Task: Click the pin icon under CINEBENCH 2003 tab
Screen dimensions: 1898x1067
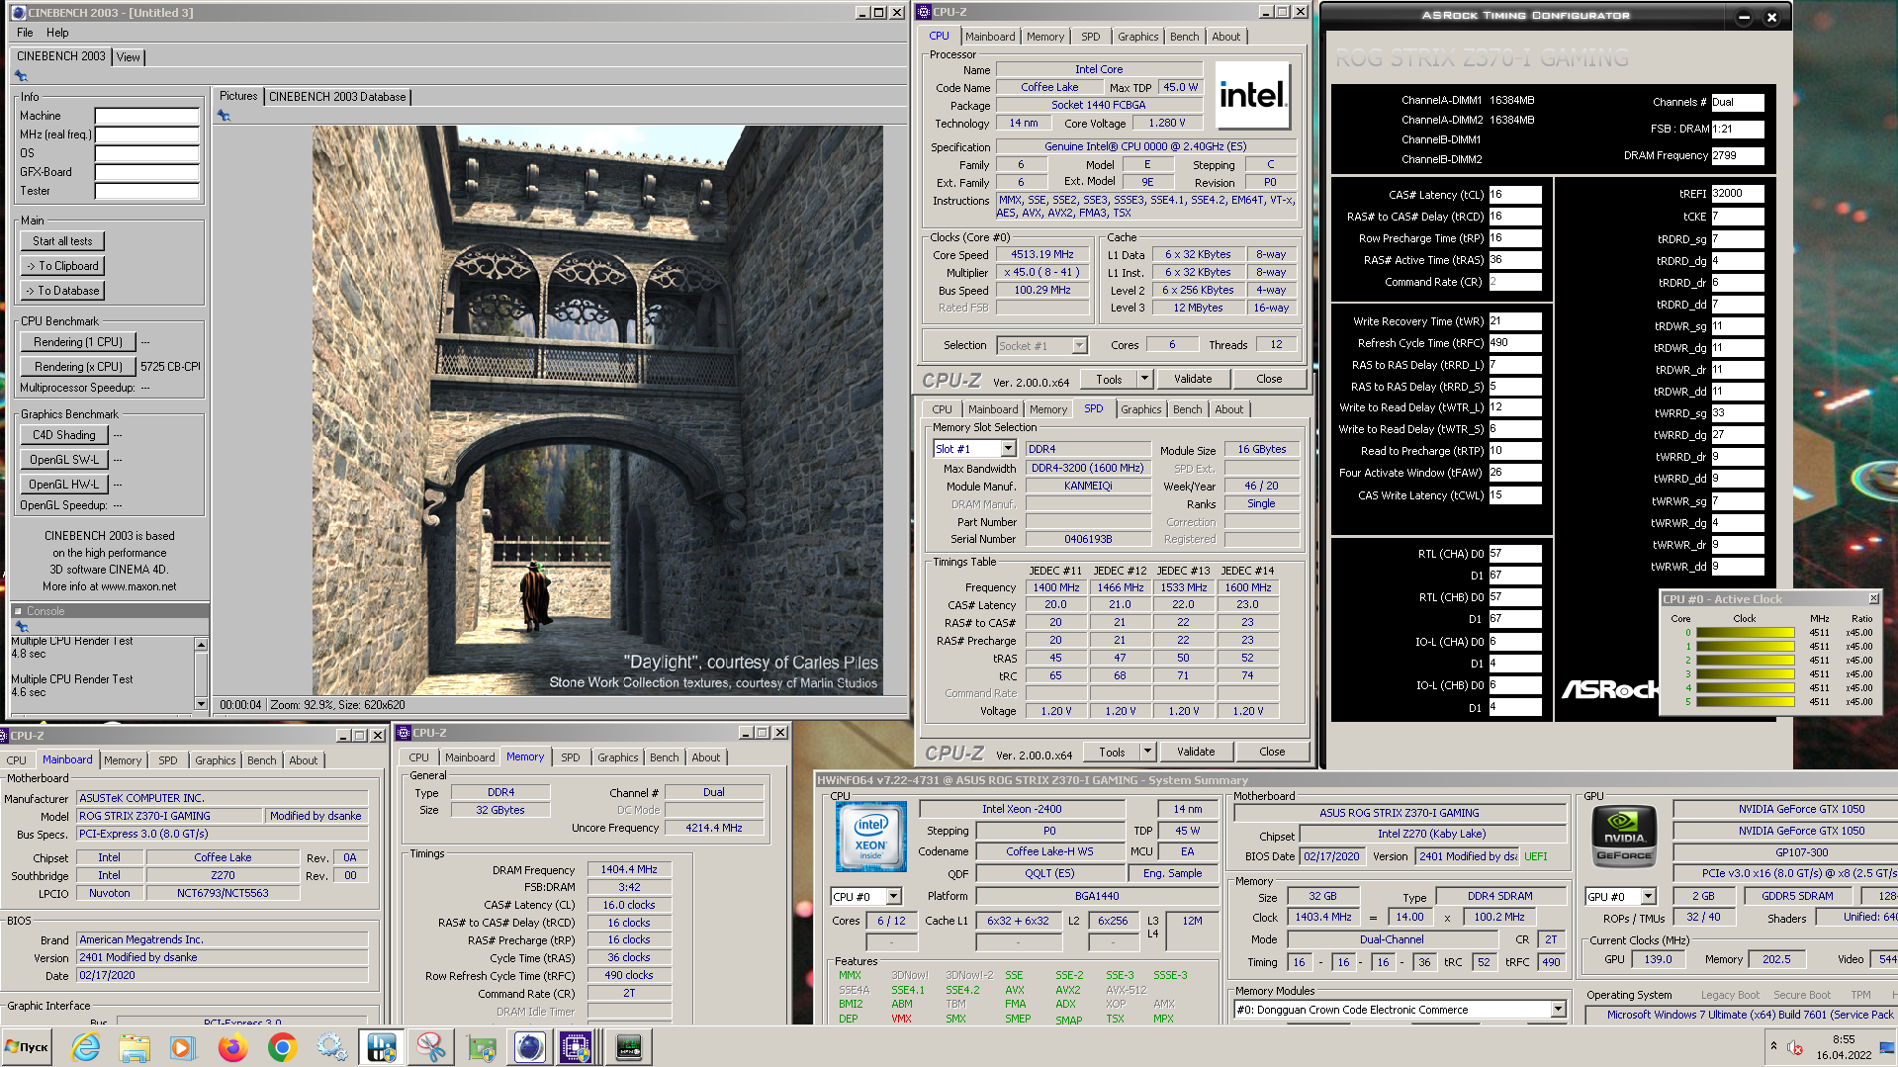Action: tap(21, 76)
